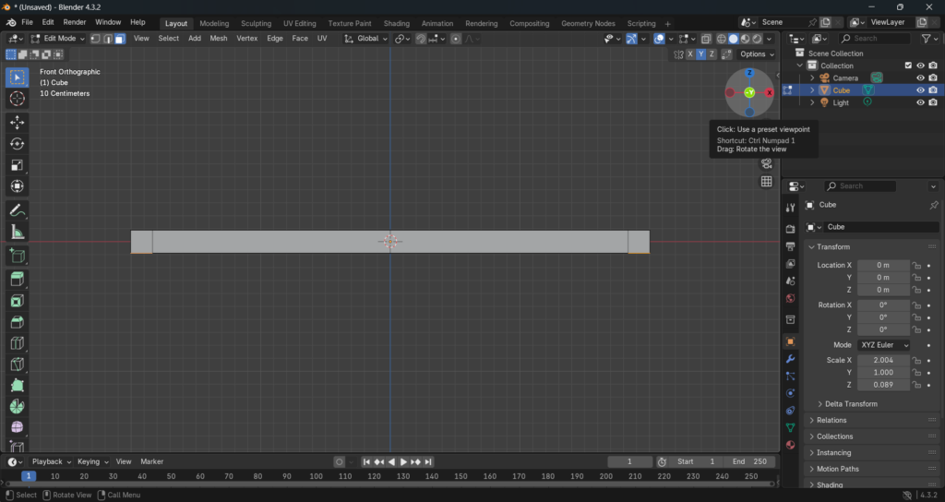The image size is (945, 502).
Task: Switch to face select mode
Action: (x=120, y=39)
